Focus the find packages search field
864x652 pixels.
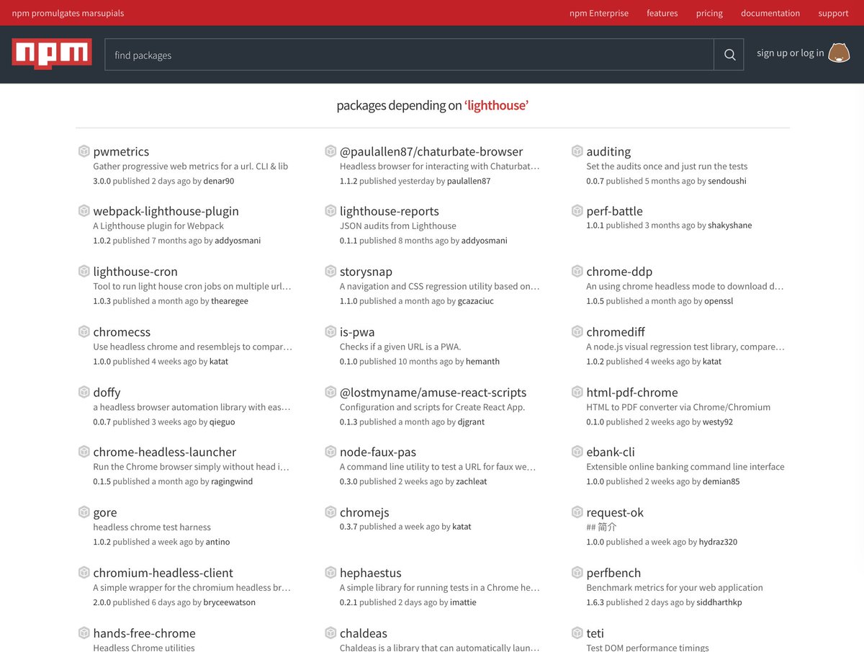click(409, 55)
